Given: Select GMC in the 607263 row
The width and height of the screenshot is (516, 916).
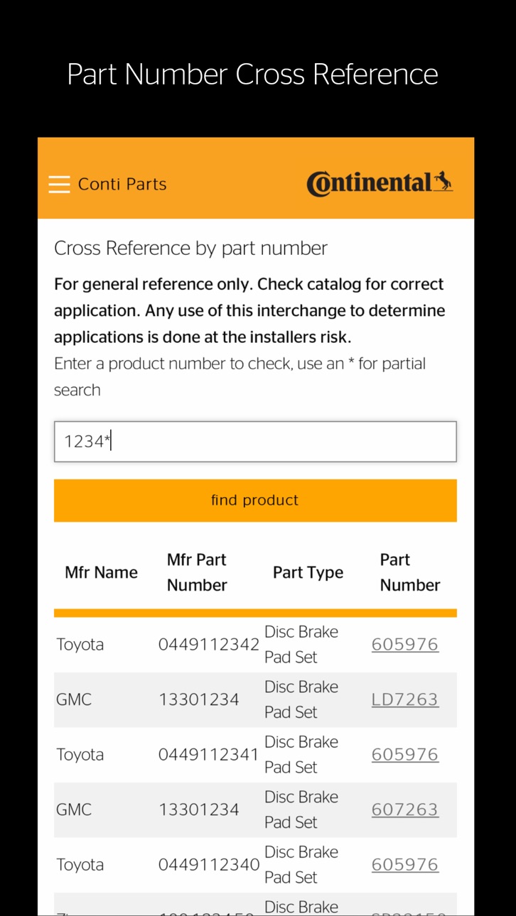Looking at the screenshot, I should pyautogui.click(x=74, y=809).
